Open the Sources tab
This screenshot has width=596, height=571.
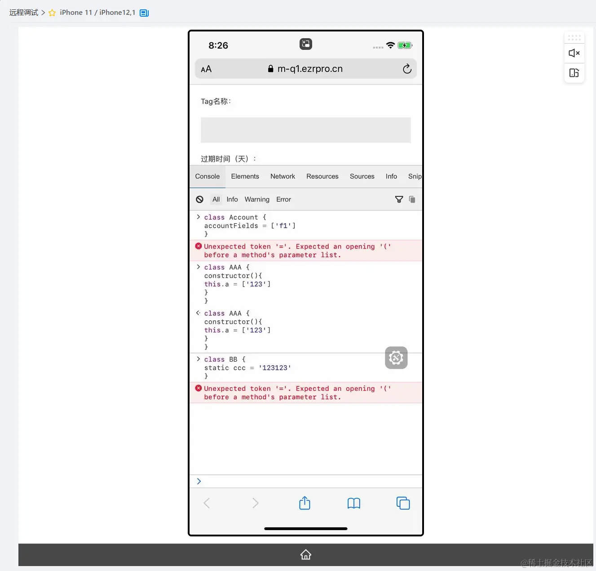(362, 177)
